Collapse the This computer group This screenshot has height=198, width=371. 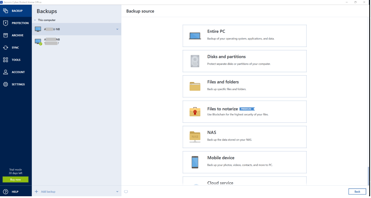pos(35,20)
